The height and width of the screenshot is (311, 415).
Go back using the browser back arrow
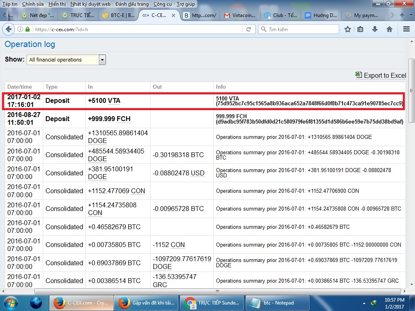pos(9,29)
